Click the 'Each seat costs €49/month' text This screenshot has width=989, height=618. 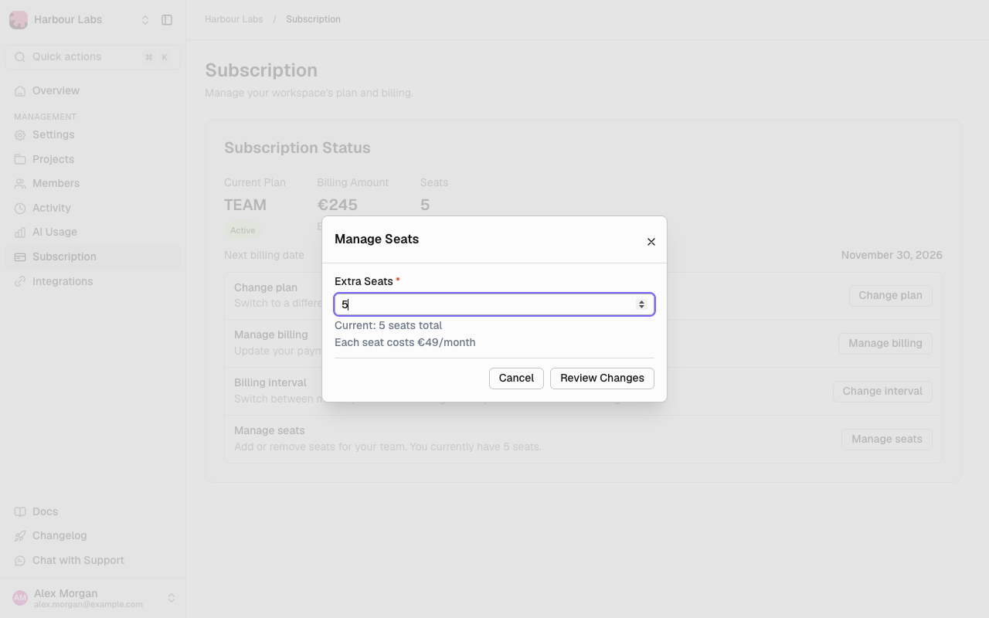tap(405, 343)
